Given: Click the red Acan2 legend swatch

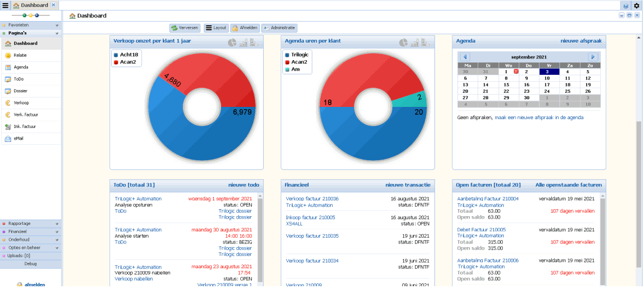Looking at the screenshot, I should tap(116, 61).
